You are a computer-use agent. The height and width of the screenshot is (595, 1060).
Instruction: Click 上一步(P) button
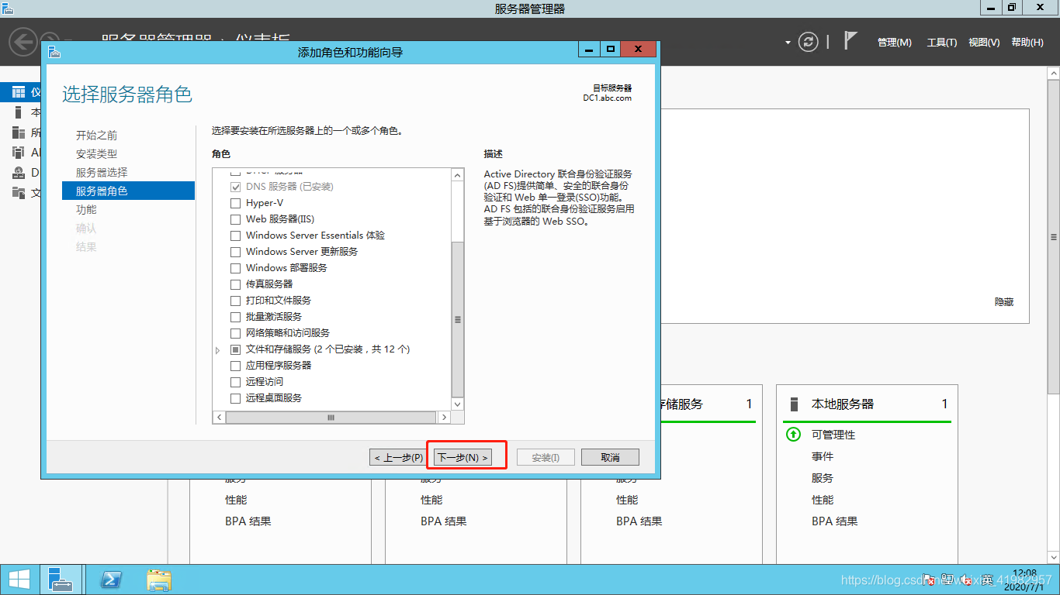point(398,457)
